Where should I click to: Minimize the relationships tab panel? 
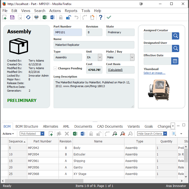(x=178, y=126)
